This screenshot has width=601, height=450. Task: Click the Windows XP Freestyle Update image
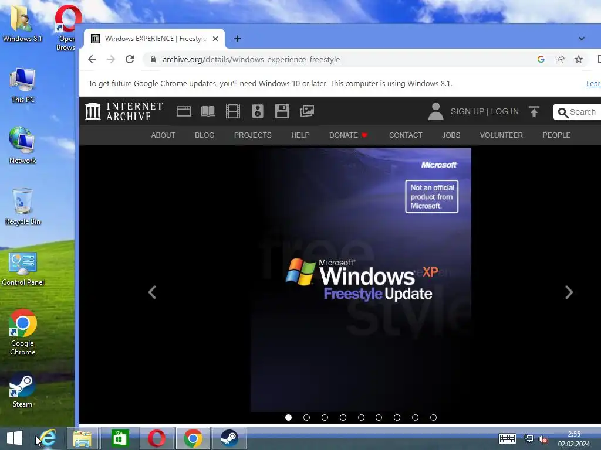[x=361, y=279]
